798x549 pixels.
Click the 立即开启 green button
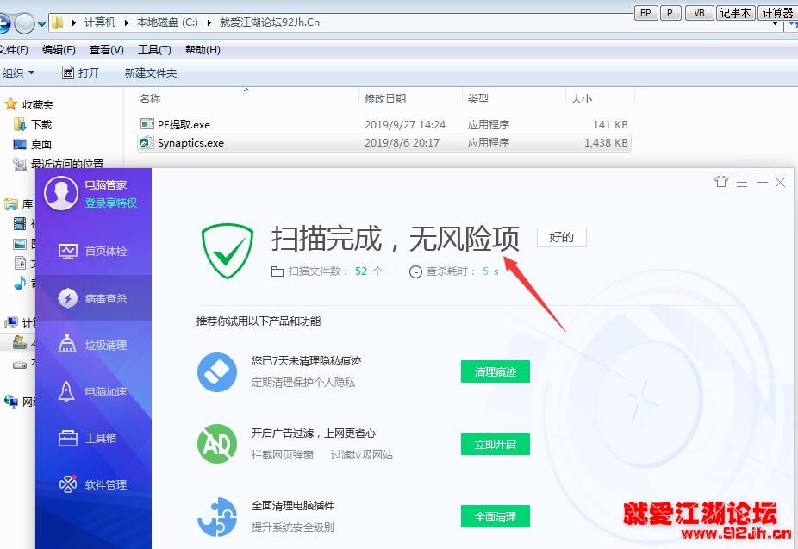point(496,444)
